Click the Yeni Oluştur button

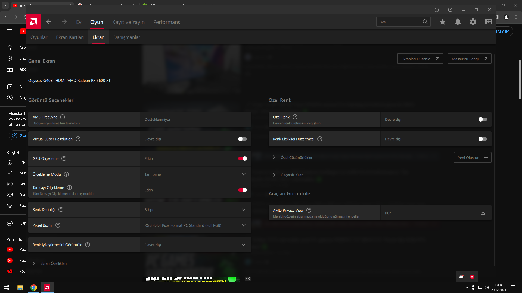point(472,158)
